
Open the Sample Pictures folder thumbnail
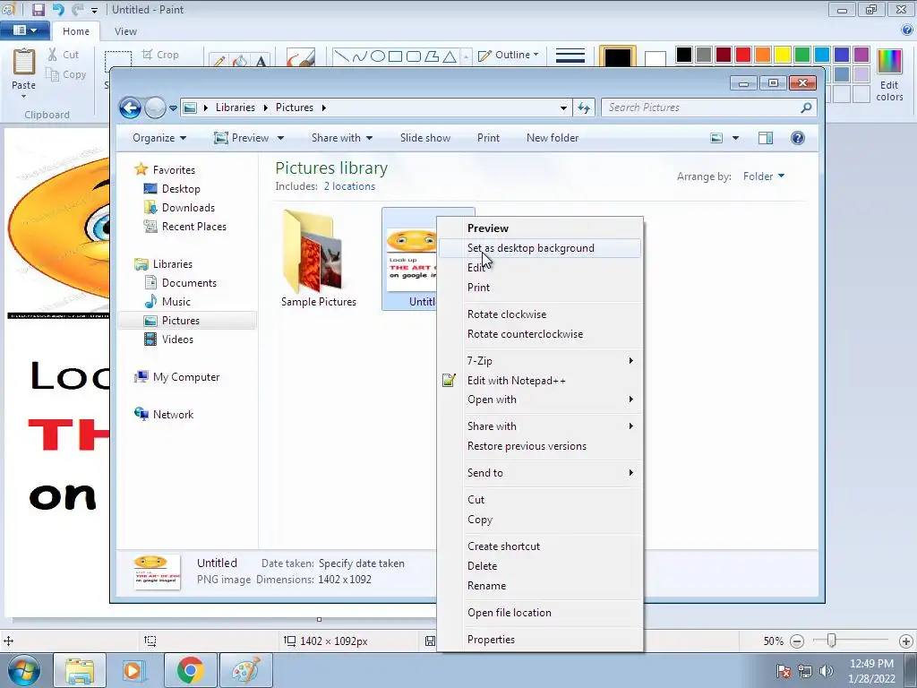(318, 257)
